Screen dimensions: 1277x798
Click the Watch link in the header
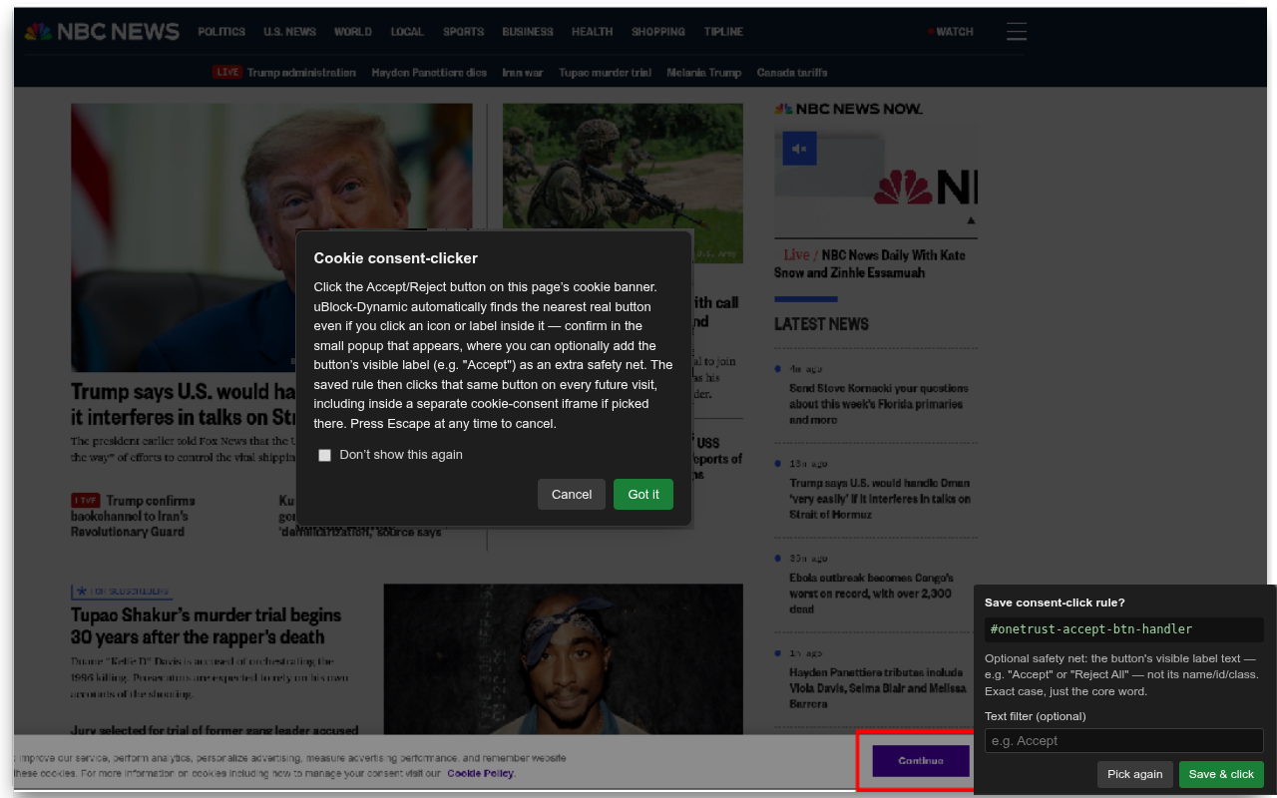click(950, 32)
